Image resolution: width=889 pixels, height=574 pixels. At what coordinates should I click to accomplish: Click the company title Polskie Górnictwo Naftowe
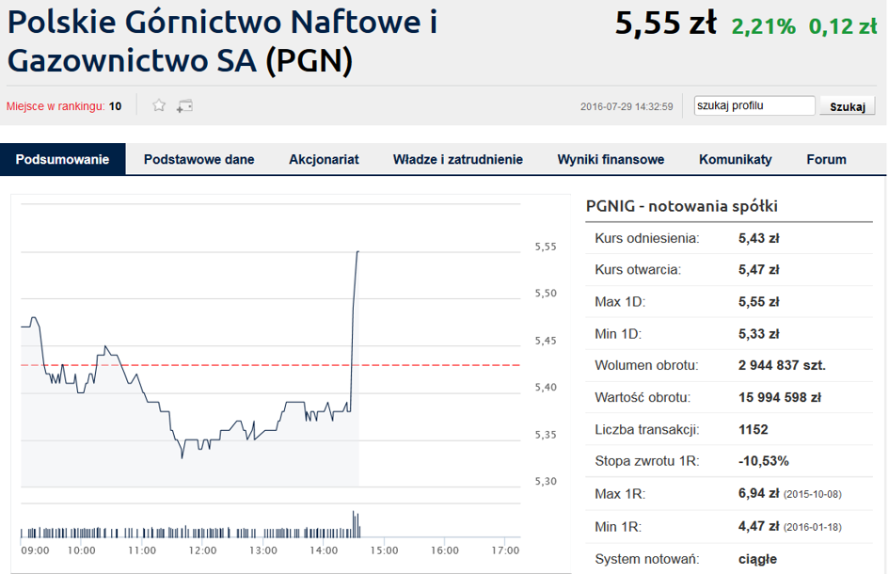[222, 40]
